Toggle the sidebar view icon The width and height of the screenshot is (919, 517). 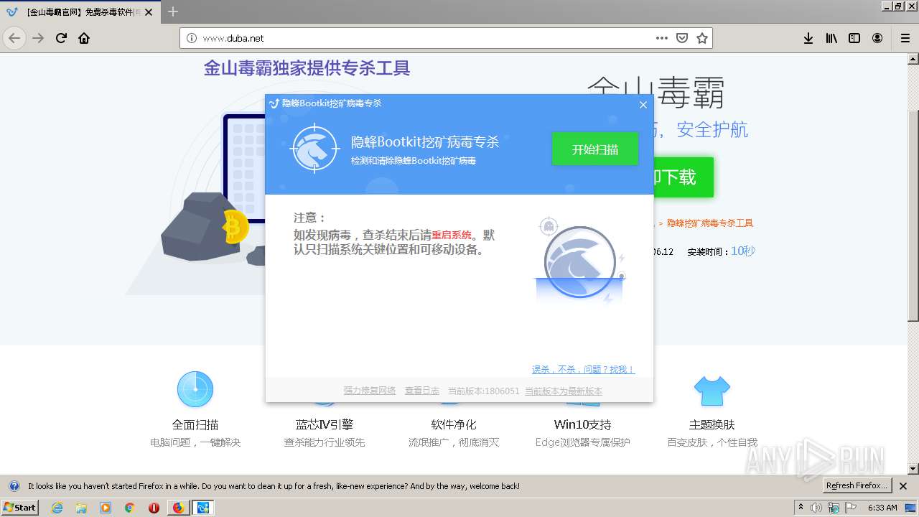pos(854,38)
